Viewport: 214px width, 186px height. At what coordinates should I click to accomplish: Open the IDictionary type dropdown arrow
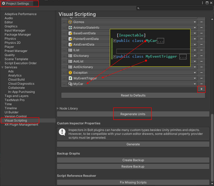pyautogui.click(x=195, y=56)
